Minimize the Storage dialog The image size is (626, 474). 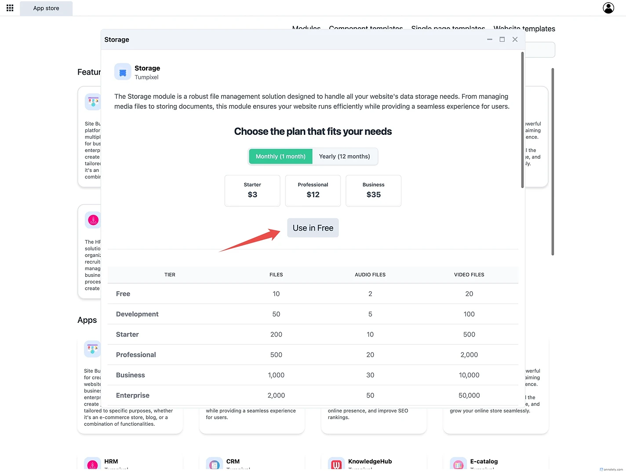click(489, 40)
